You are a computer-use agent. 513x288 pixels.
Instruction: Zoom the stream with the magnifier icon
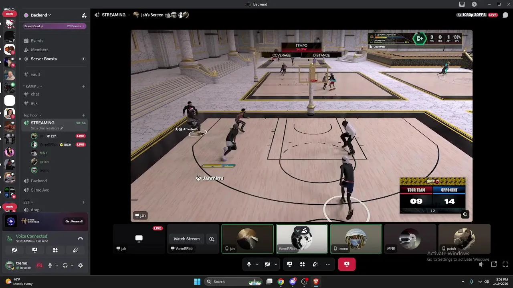[465, 214]
